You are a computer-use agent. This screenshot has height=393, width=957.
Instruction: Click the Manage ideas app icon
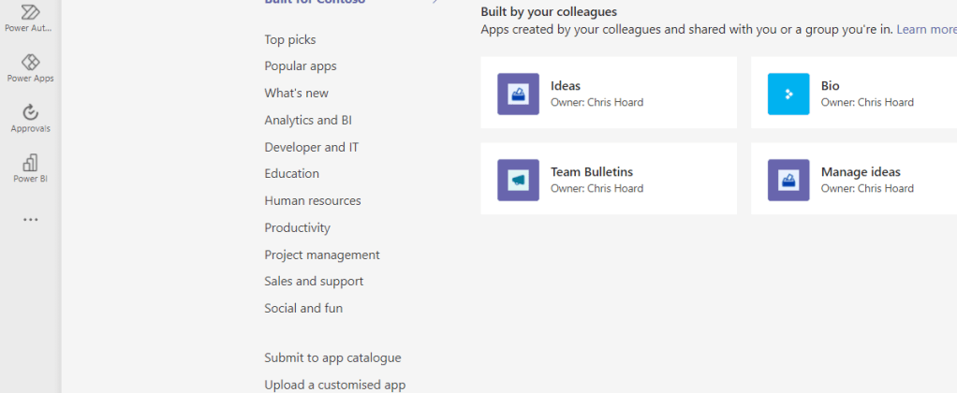coord(788,180)
